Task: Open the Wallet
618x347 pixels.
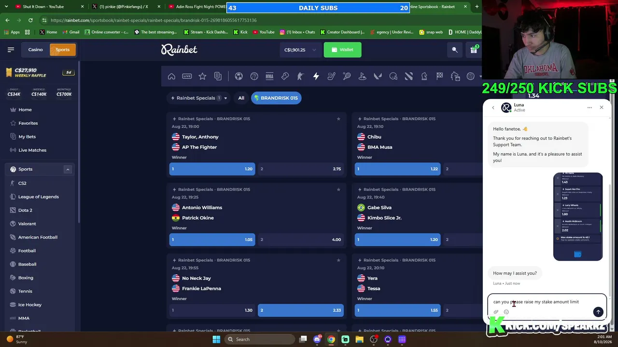Action: tap(342, 50)
